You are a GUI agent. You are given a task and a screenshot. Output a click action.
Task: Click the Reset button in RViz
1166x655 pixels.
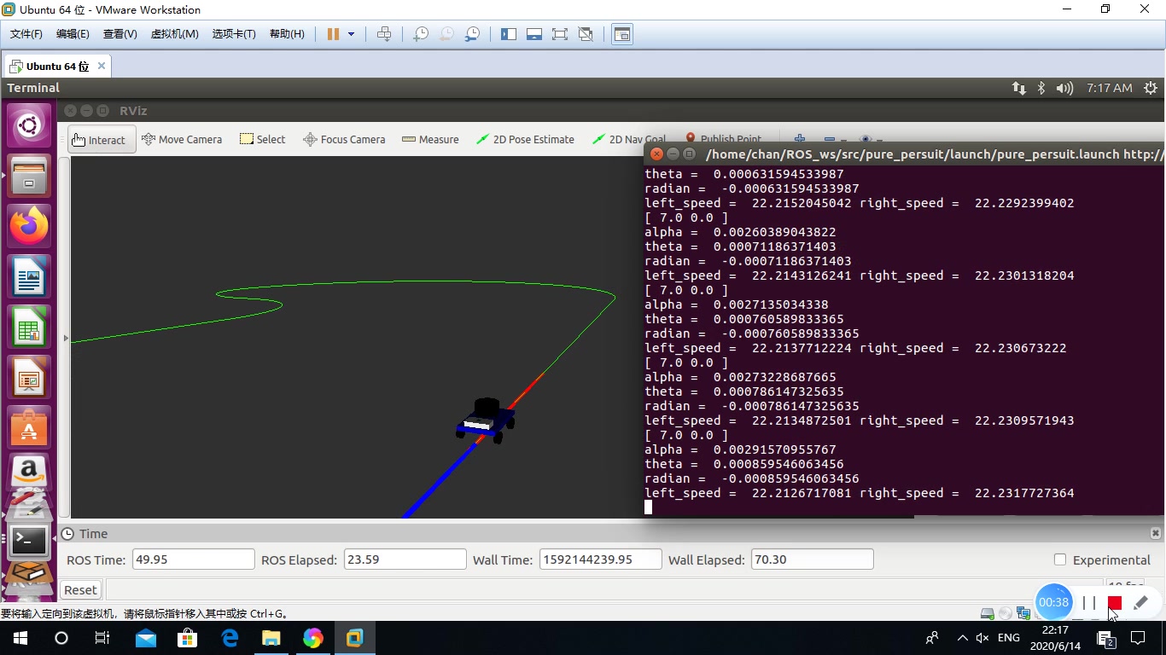coord(80,589)
